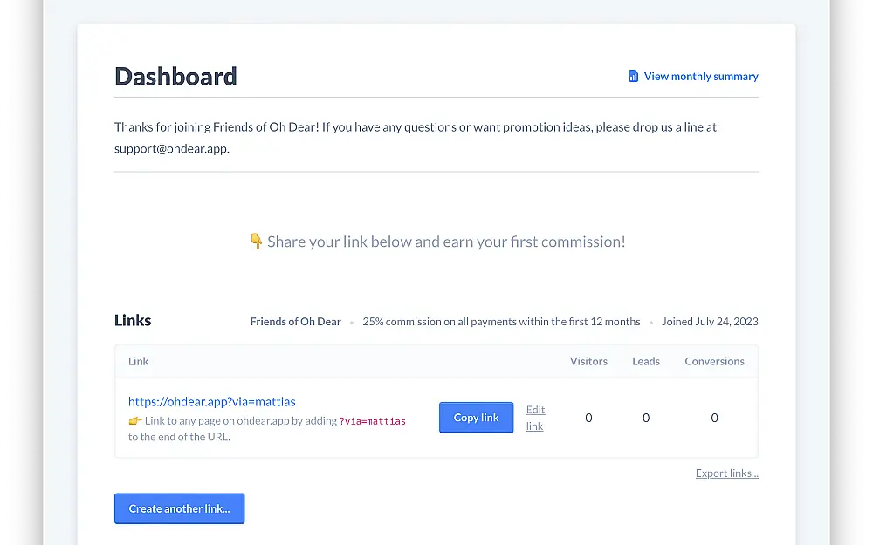Click the pointing-right hand emoji
Viewport: 873px width, 545px height.
point(134,421)
